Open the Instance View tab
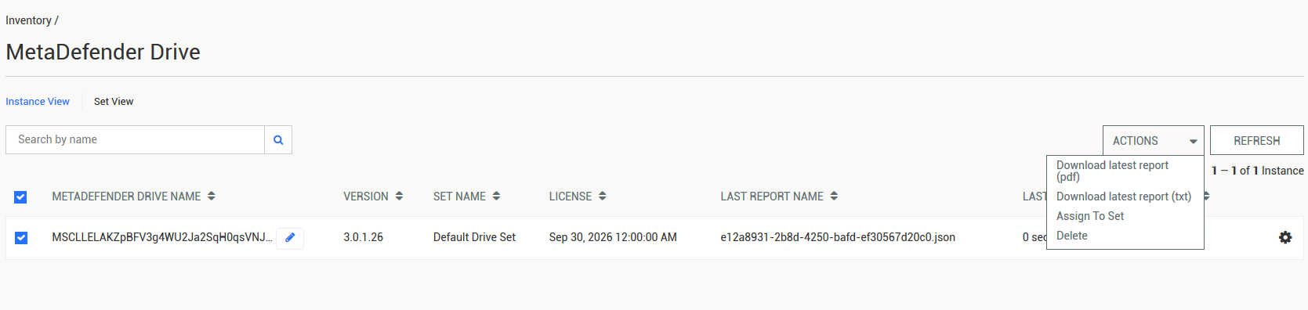 pyautogui.click(x=38, y=102)
